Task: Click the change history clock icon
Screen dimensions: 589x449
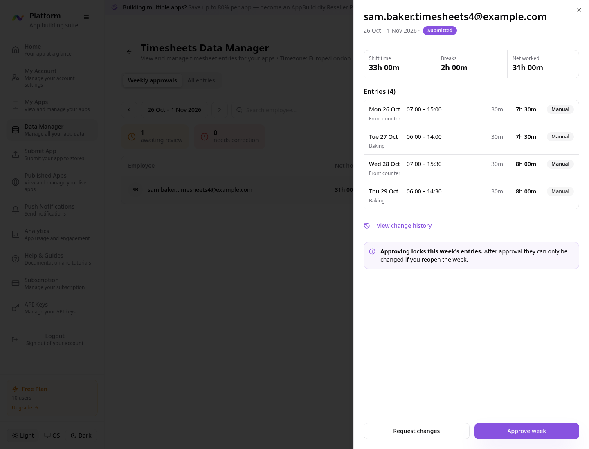Action: point(367,226)
